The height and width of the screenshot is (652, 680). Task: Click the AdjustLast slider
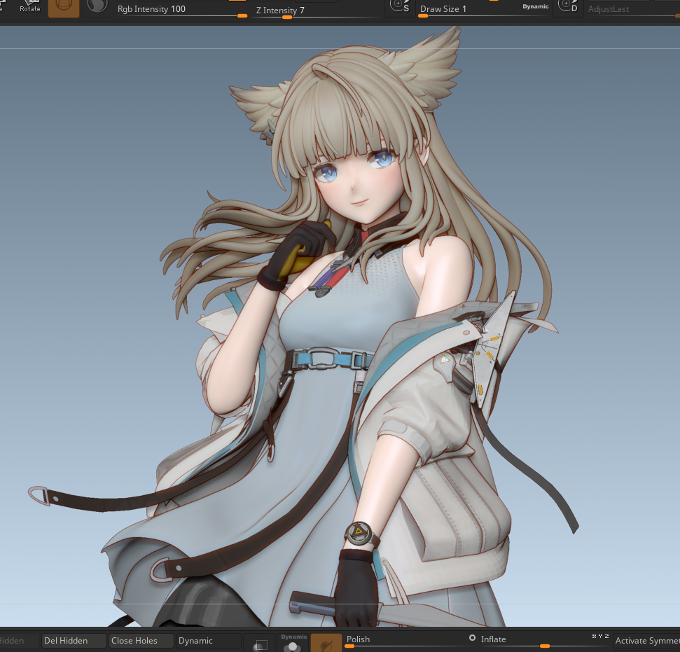pos(633,9)
